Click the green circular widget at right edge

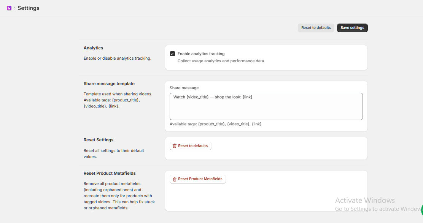point(421,208)
